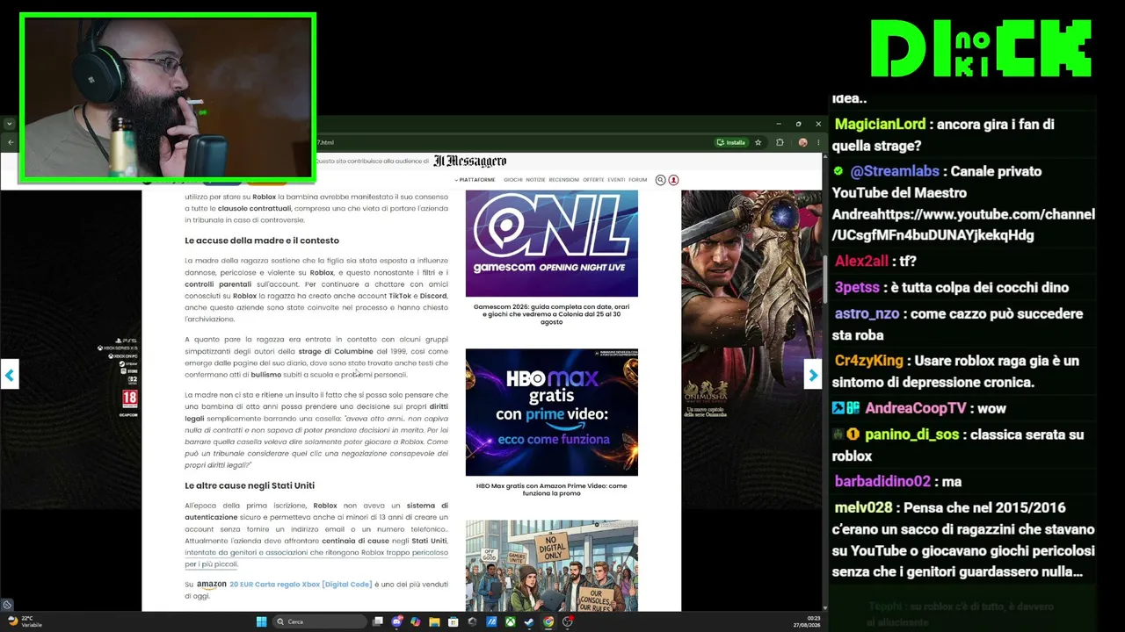Open the Chrome three-dot menu
Viewport: 1125px width, 632px height.
pyautogui.click(x=817, y=142)
